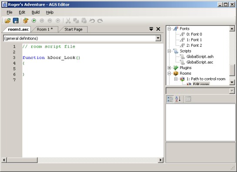This screenshot has height=172, width=237.
Task: Click the Pause debug toolbar icon
Action: point(42,21)
